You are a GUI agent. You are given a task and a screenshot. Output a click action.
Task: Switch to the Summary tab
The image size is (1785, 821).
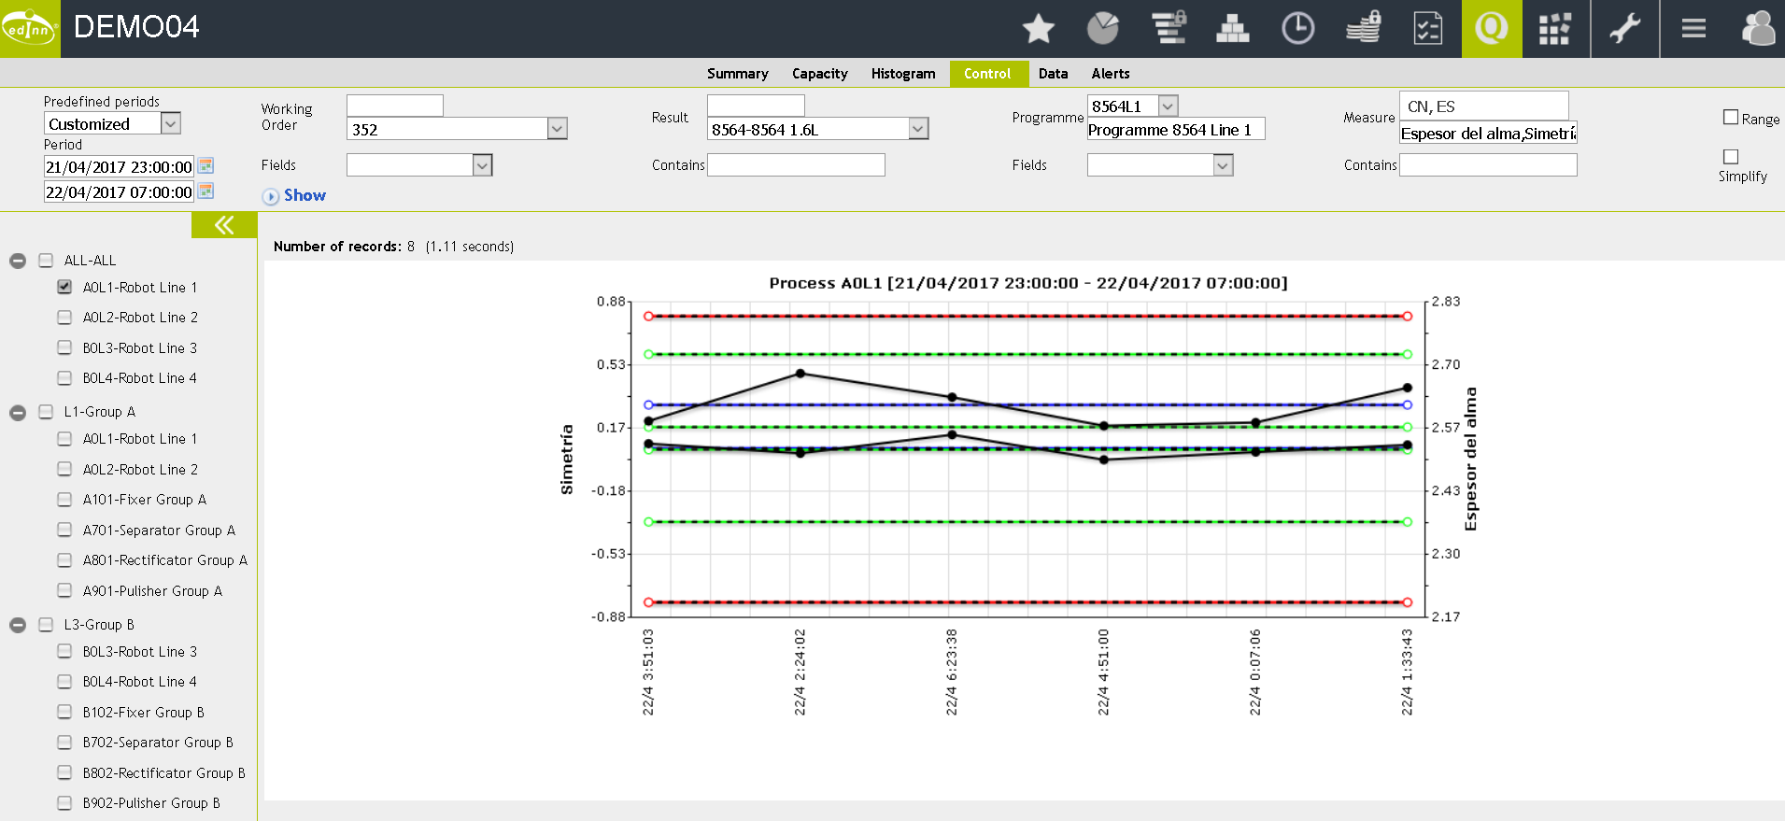pos(738,74)
